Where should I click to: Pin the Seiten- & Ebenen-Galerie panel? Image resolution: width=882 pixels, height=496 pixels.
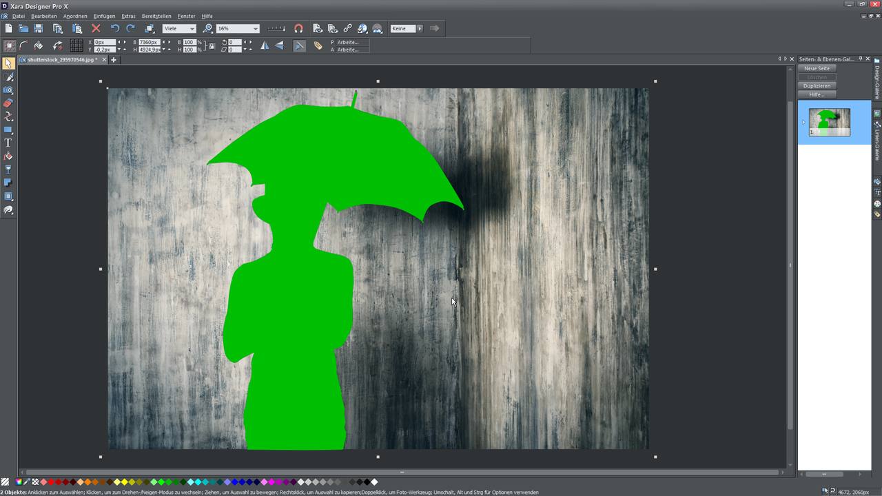tap(860, 59)
